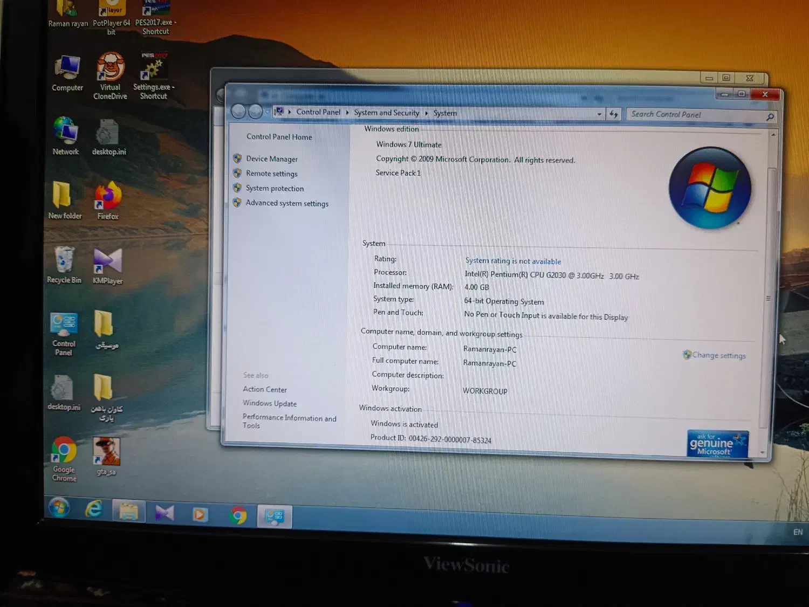
Task: Open Google Chrome from the taskbar
Action: (x=238, y=515)
